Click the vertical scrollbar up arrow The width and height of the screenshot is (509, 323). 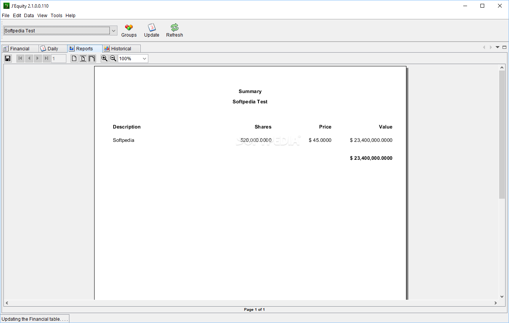pos(502,67)
